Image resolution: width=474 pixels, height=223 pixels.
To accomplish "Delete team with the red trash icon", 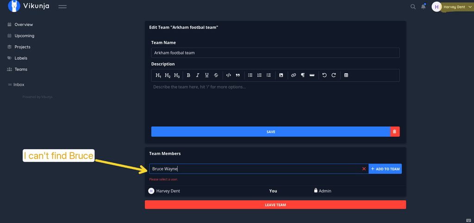I will [x=395, y=132].
